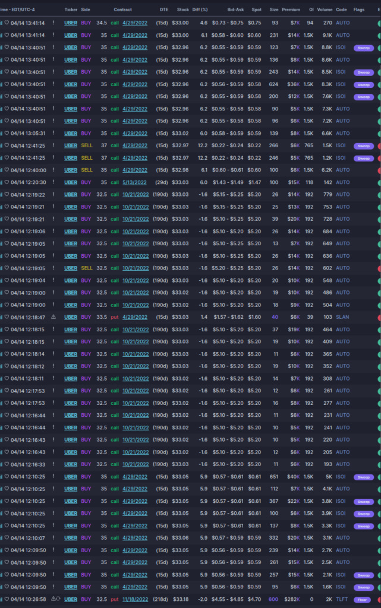
Task: Sort by the Bid-Ask column header
Action: tap(235, 9)
